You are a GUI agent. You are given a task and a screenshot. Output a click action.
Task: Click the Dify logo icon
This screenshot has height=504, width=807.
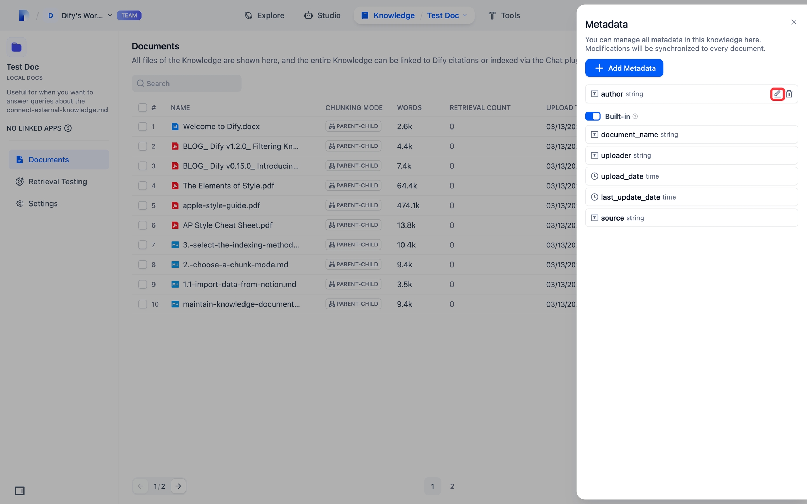(x=23, y=15)
